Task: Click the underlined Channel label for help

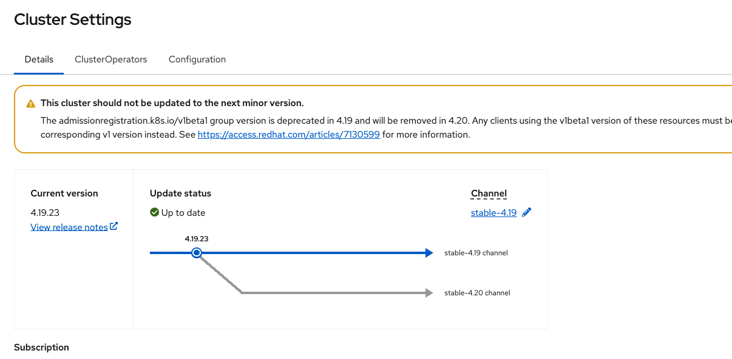Action: pyautogui.click(x=489, y=193)
